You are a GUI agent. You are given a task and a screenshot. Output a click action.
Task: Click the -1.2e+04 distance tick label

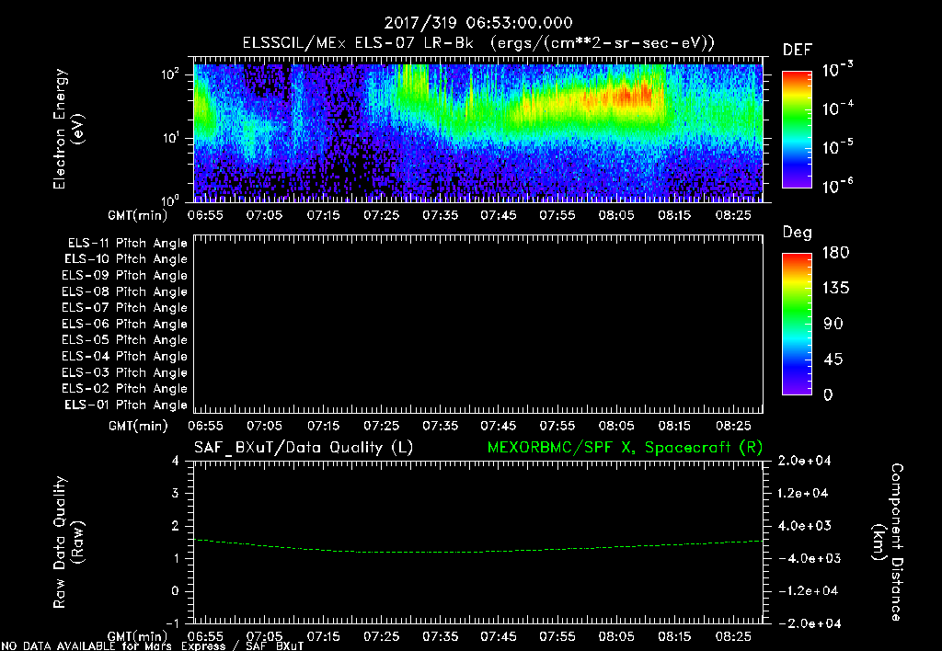(808, 591)
